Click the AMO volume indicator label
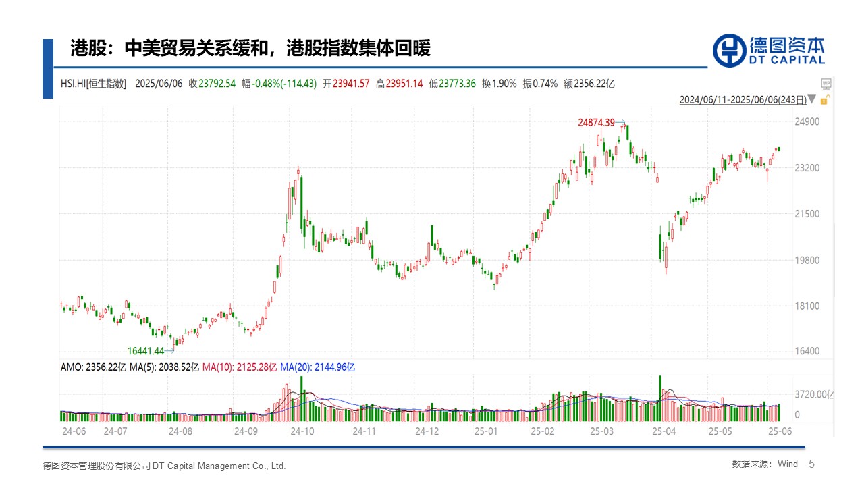The height and width of the screenshot is (486, 864). (93, 367)
